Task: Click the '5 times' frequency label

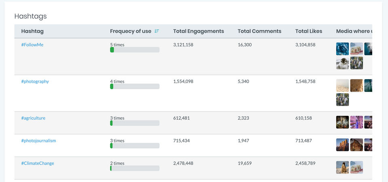Action: pos(117,45)
